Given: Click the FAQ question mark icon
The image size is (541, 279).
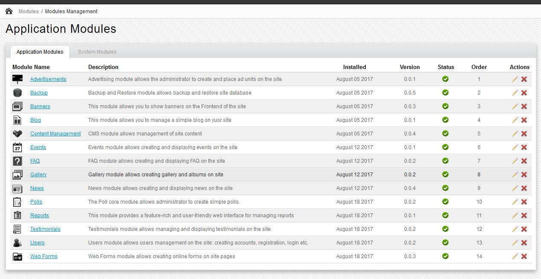Looking at the screenshot, I should 17,161.
